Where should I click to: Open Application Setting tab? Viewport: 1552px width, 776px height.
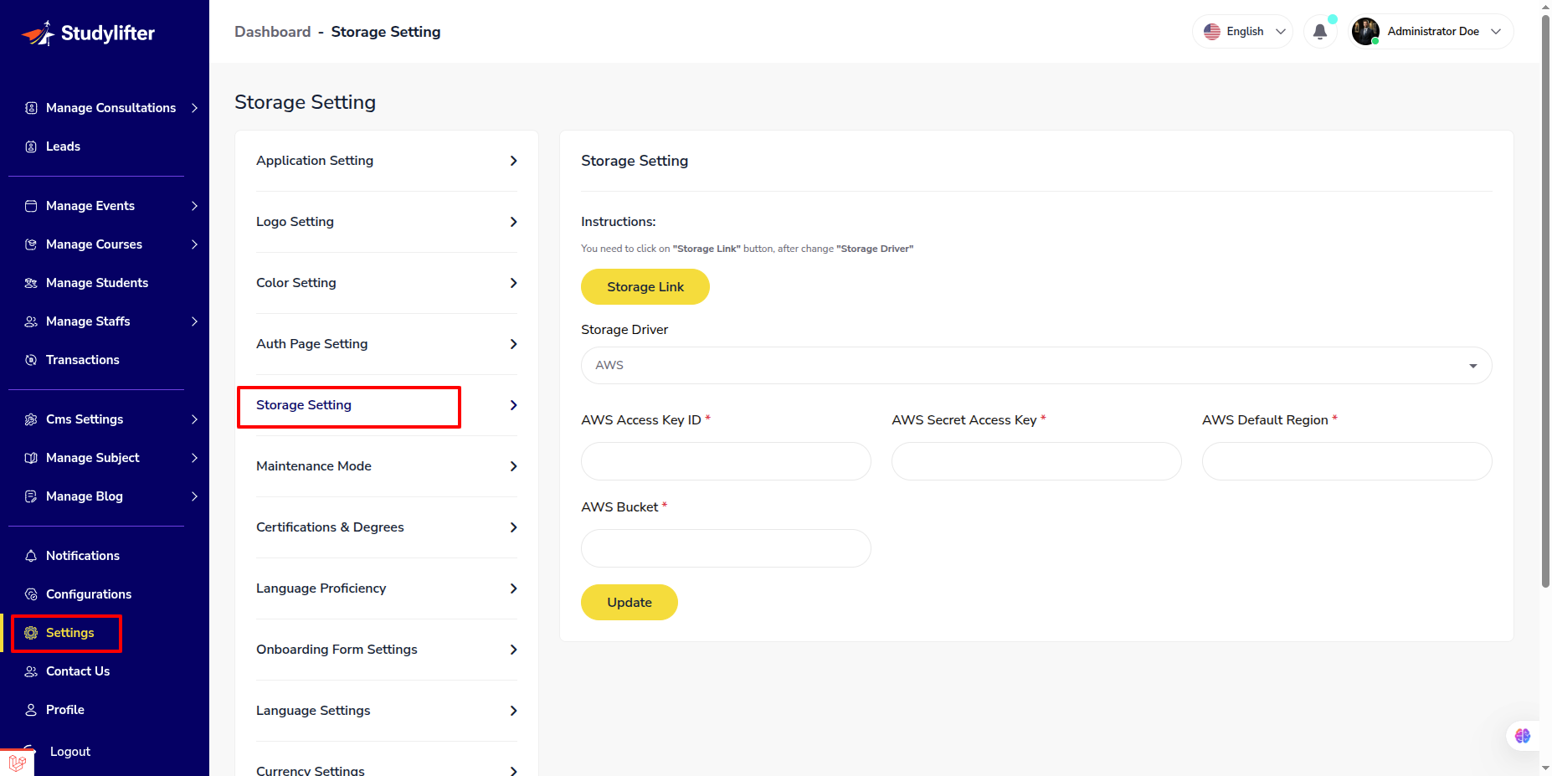point(387,161)
